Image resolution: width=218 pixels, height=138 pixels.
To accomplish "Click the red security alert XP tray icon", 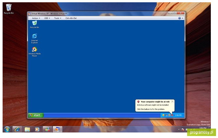I will [172, 115].
